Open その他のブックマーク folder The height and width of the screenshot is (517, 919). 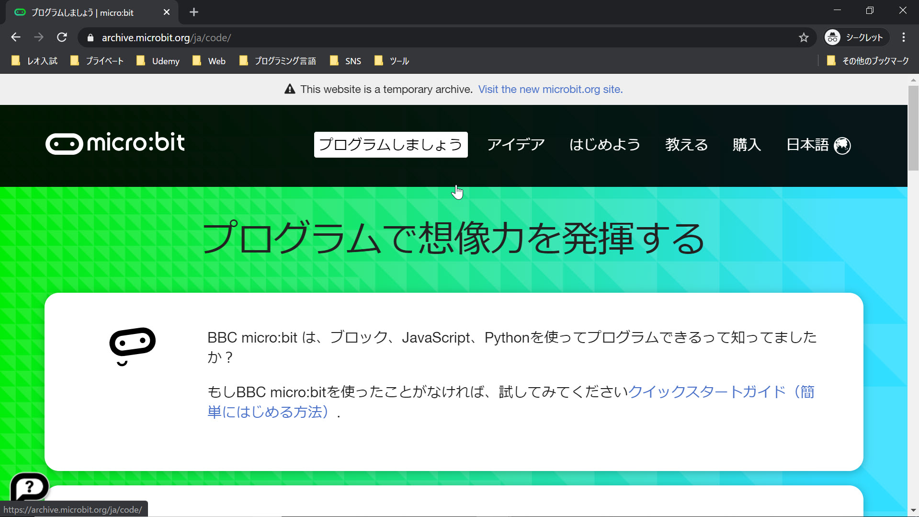coord(868,61)
